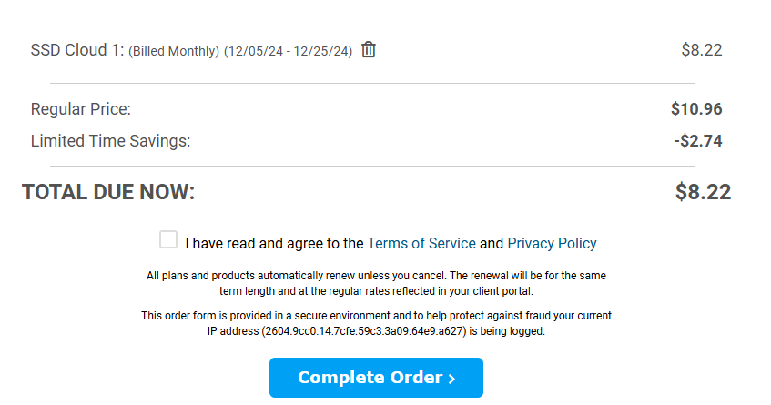Viewport: 771px width, 405px height.
Task: Open the Terms of Service link
Action: pyautogui.click(x=421, y=243)
